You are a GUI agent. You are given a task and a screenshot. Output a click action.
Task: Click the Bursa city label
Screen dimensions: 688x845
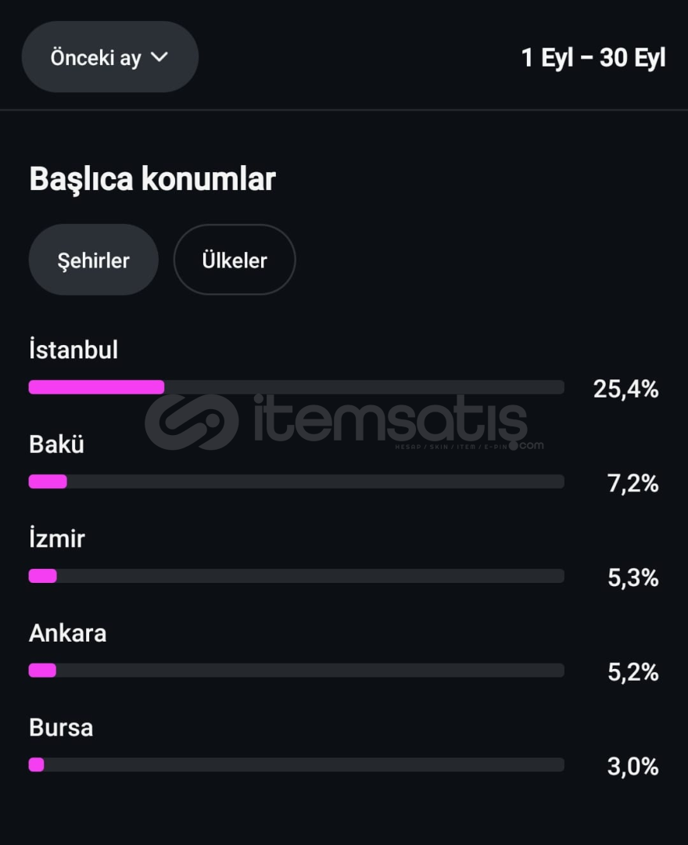click(x=61, y=728)
